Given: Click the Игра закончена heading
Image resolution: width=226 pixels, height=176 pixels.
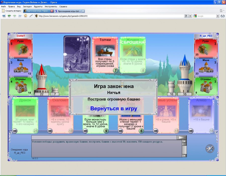Looking at the screenshot, I should 114,86.
